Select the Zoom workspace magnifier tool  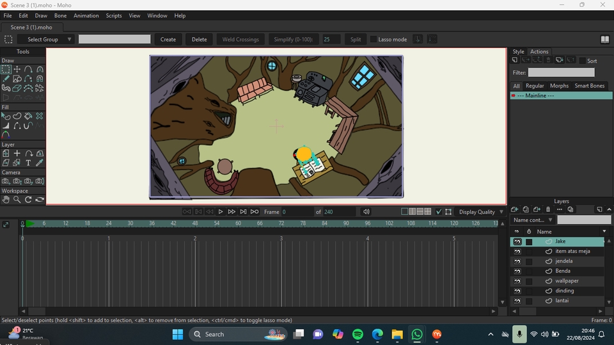click(x=17, y=199)
